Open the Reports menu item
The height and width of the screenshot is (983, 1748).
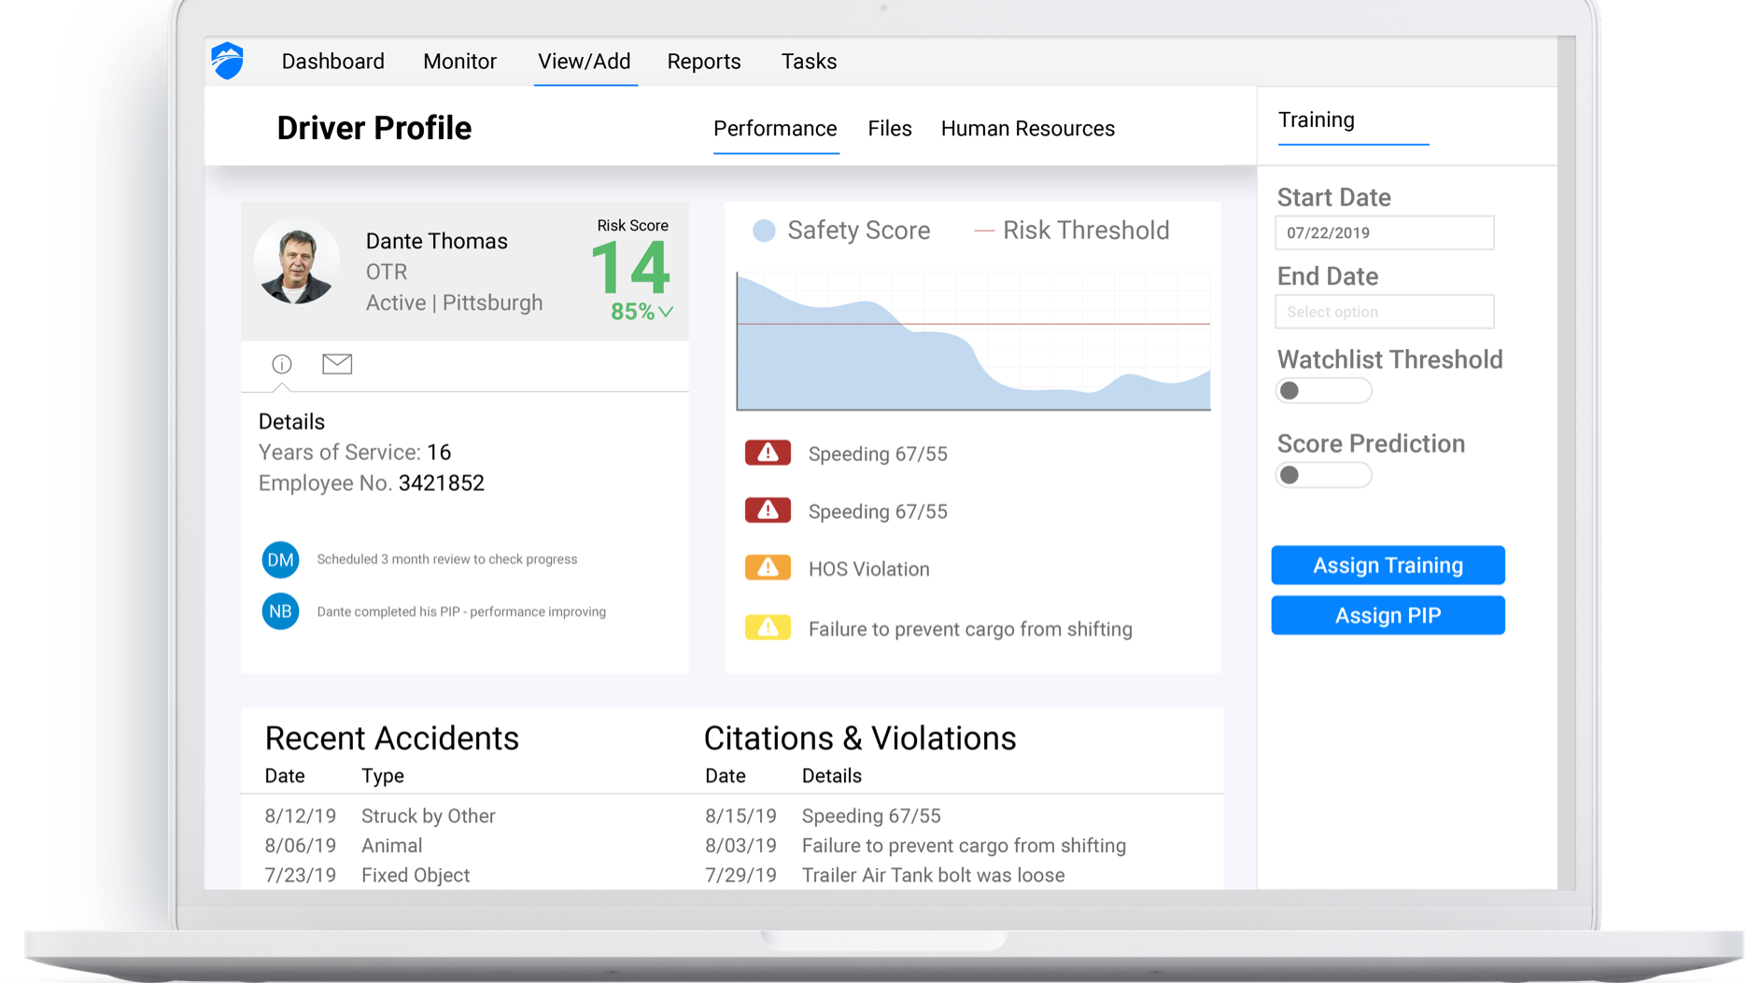(x=703, y=62)
